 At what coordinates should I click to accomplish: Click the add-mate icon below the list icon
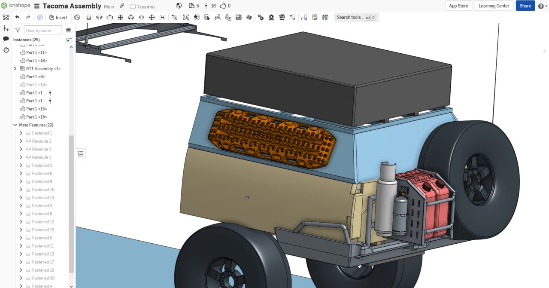[x=6, y=28]
